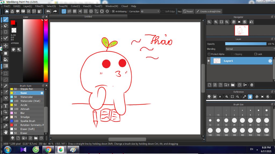Open the Snap menu
The height and width of the screenshot is (154, 275).
(x=63, y=6)
